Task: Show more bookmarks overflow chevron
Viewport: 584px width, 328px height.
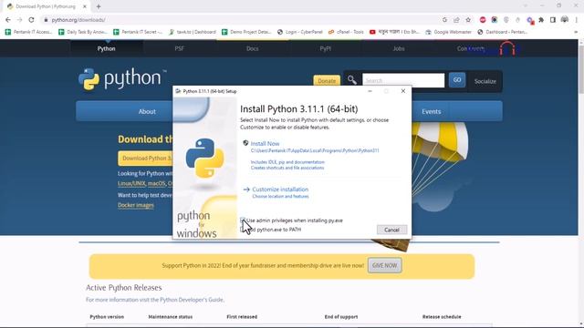Action: pyautogui.click(x=576, y=32)
